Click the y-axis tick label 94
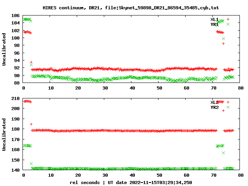This screenshot has width=248, height=186. coord(17,60)
